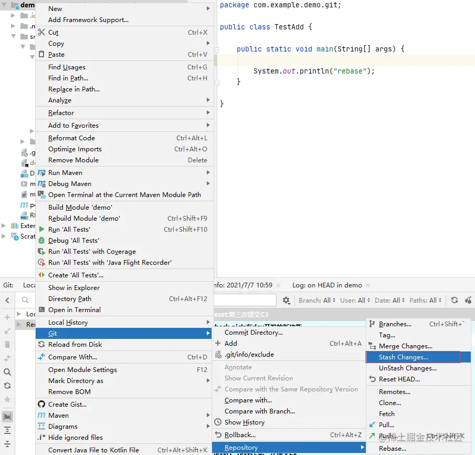The width and height of the screenshot is (475, 455).
Task: Click the Git sidebar refresh icon
Action: [x=7, y=386]
